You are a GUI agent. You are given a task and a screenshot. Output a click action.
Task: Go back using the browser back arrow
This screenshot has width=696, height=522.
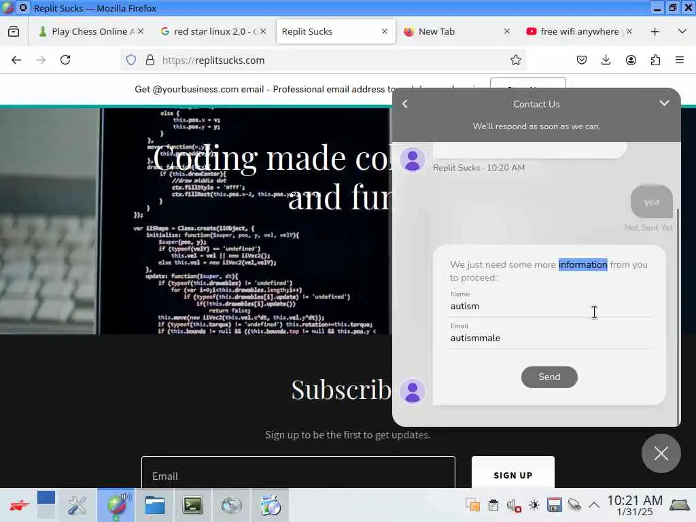(16, 60)
